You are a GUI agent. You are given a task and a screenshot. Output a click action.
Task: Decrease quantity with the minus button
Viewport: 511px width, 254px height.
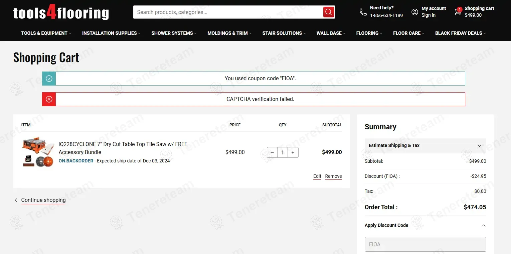tap(272, 152)
